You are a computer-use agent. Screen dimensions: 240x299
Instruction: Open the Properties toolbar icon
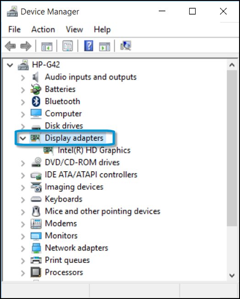point(68,46)
